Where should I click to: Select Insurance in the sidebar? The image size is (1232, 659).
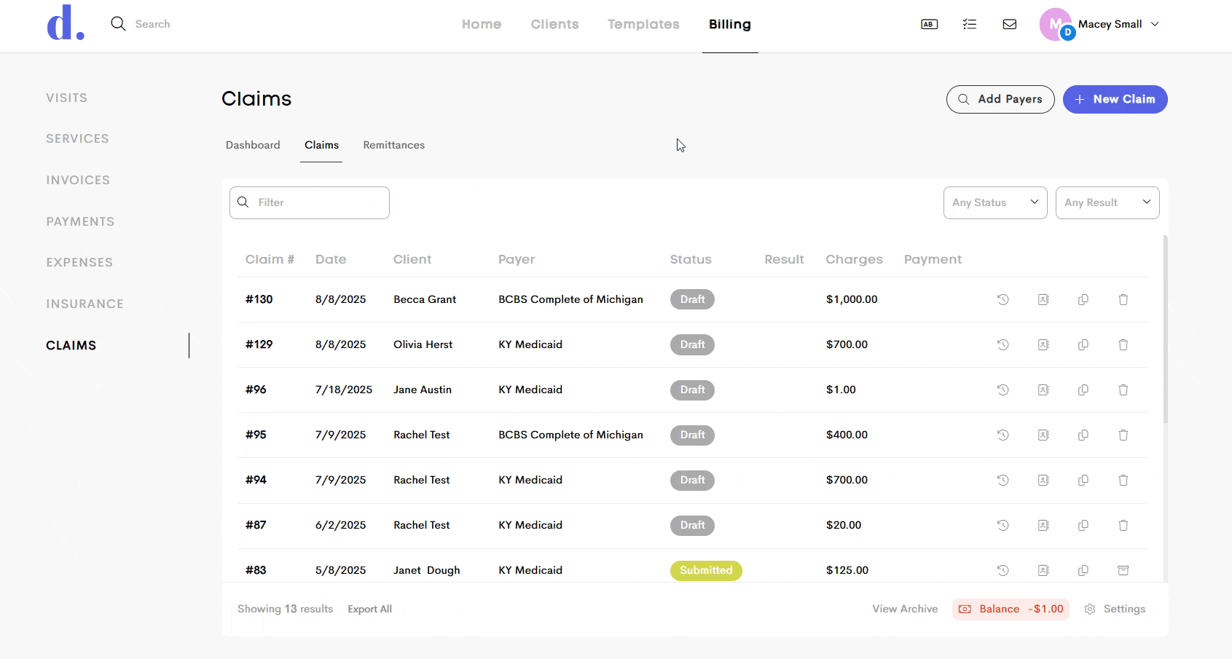point(85,304)
